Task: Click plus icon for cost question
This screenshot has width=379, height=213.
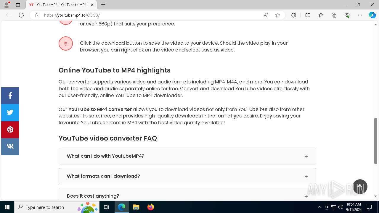Action: click(x=306, y=196)
